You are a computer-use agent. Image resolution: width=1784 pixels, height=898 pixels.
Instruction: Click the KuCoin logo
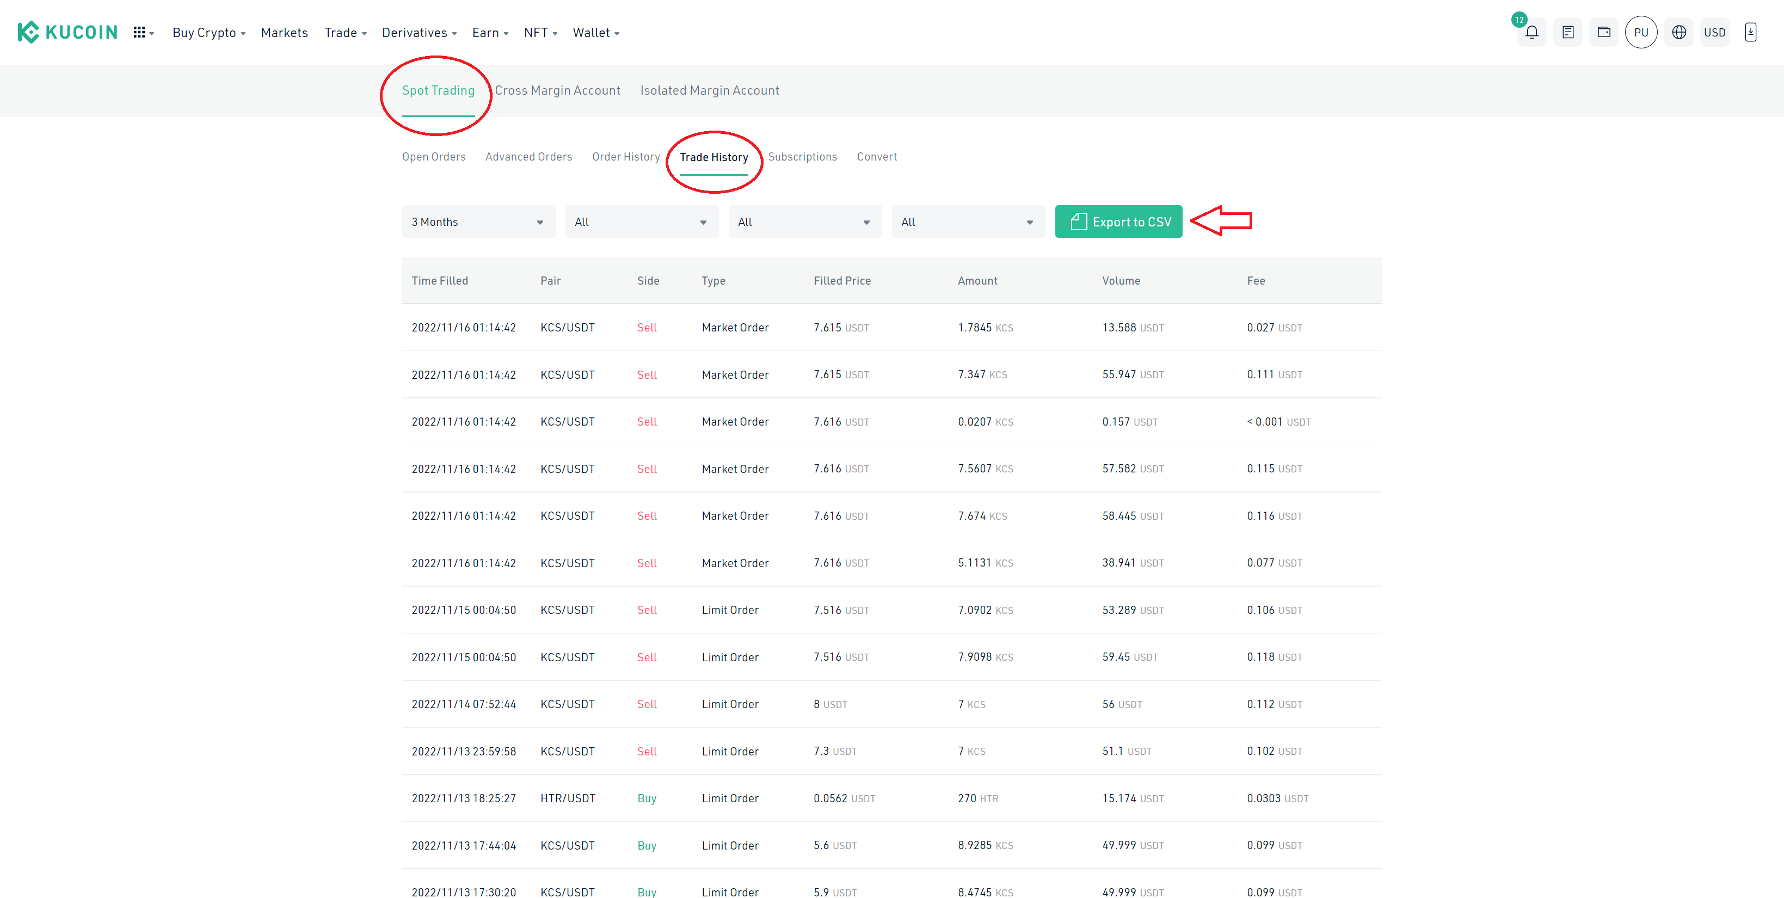pyautogui.click(x=67, y=33)
